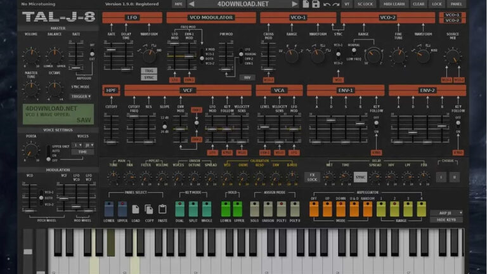
Task: Choose Dual key mode
Action: point(179,209)
